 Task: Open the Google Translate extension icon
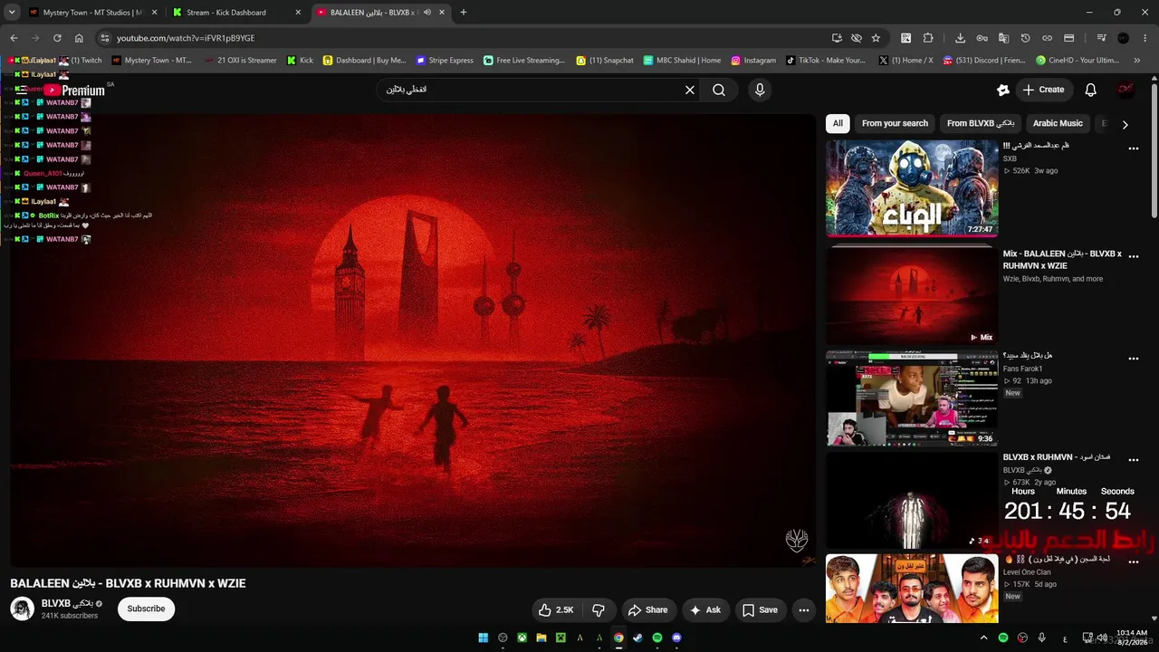pos(1003,38)
